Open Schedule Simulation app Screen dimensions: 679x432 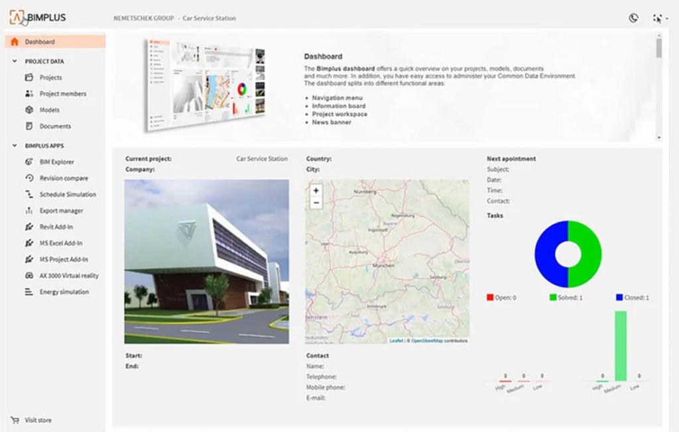[x=68, y=194]
